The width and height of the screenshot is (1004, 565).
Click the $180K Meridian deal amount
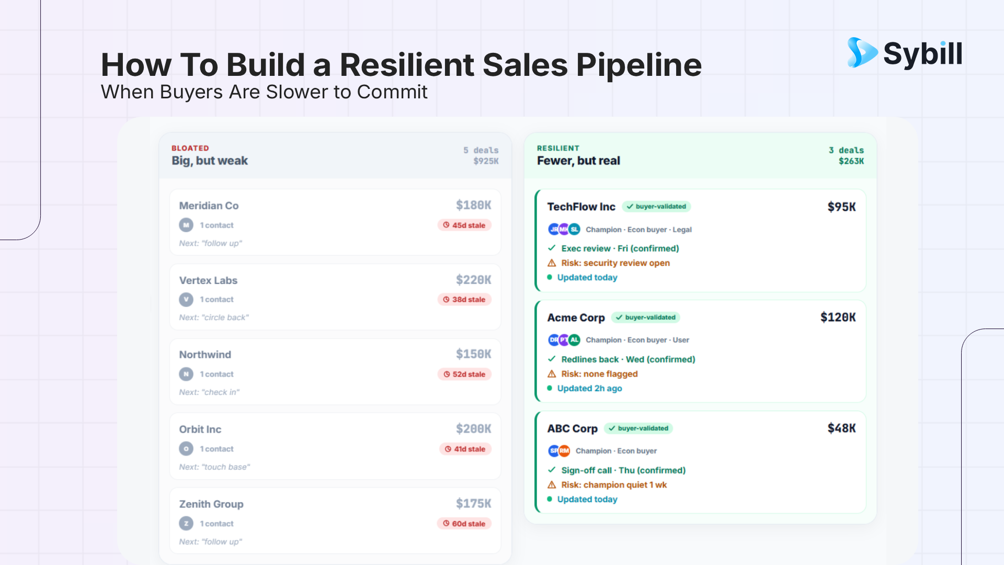(474, 205)
